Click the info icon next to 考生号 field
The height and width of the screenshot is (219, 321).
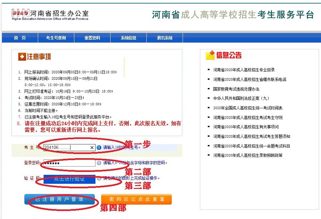(x=99, y=148)
